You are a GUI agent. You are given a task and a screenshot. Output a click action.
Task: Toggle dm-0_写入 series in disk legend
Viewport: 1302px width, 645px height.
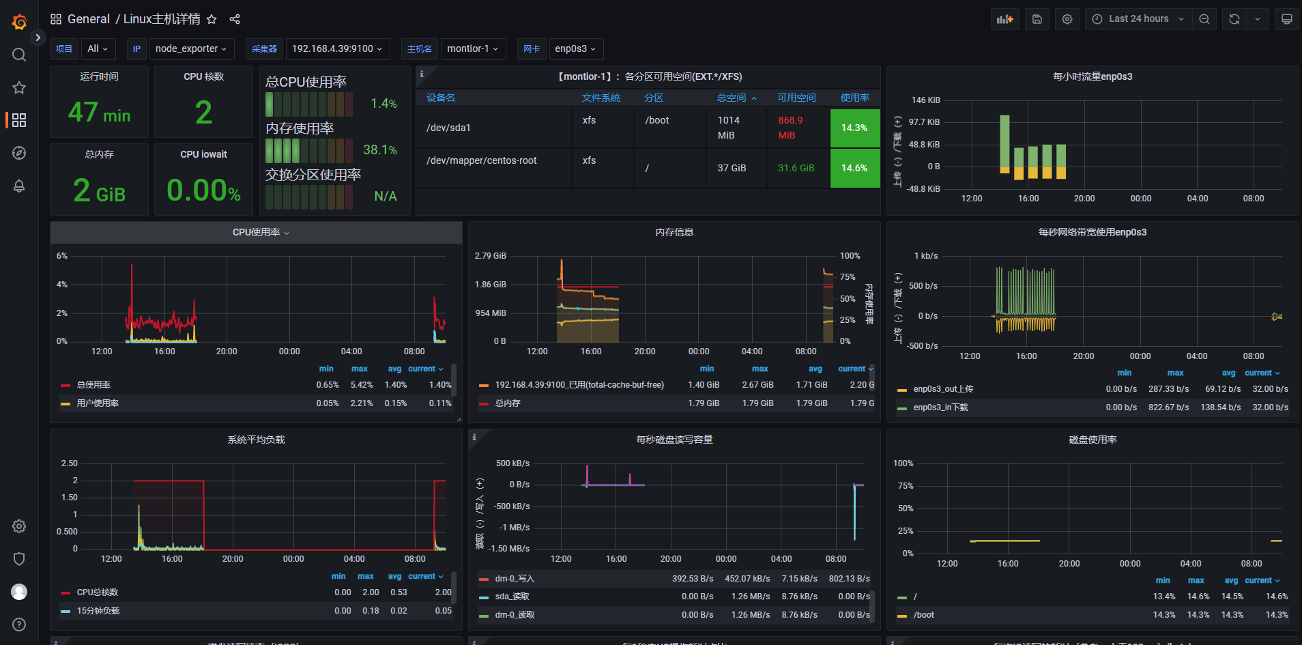(515, 579)
